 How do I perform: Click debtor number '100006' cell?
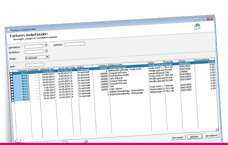pos(104,79)
